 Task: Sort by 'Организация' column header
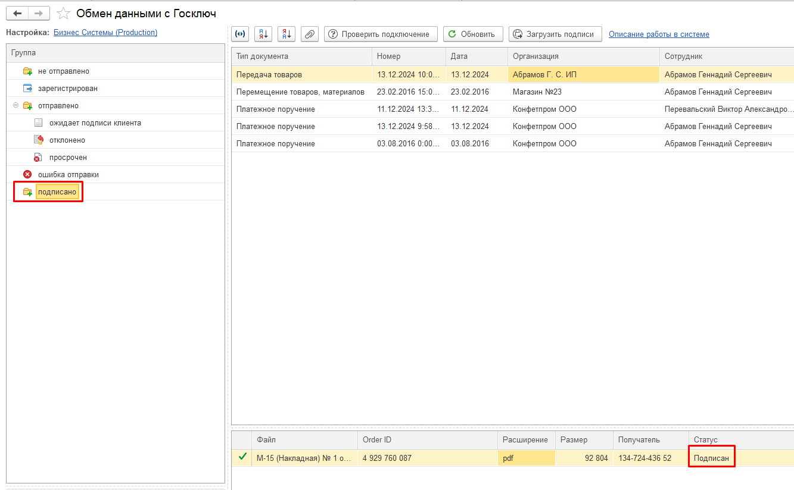[x=584, y=56]
